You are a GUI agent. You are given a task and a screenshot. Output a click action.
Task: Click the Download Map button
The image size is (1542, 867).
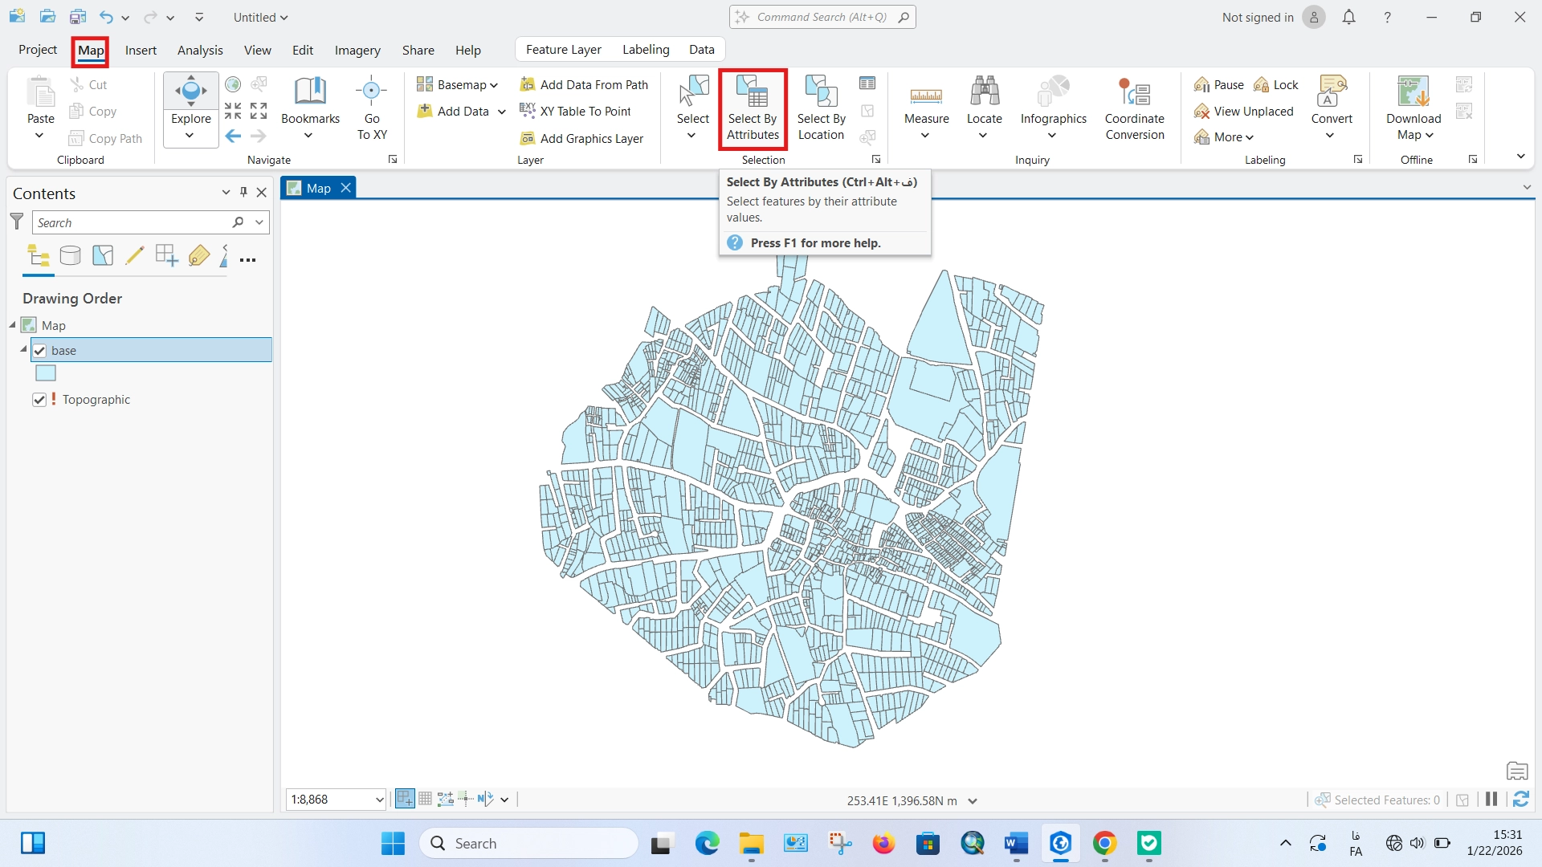[x=1413, y=110]
